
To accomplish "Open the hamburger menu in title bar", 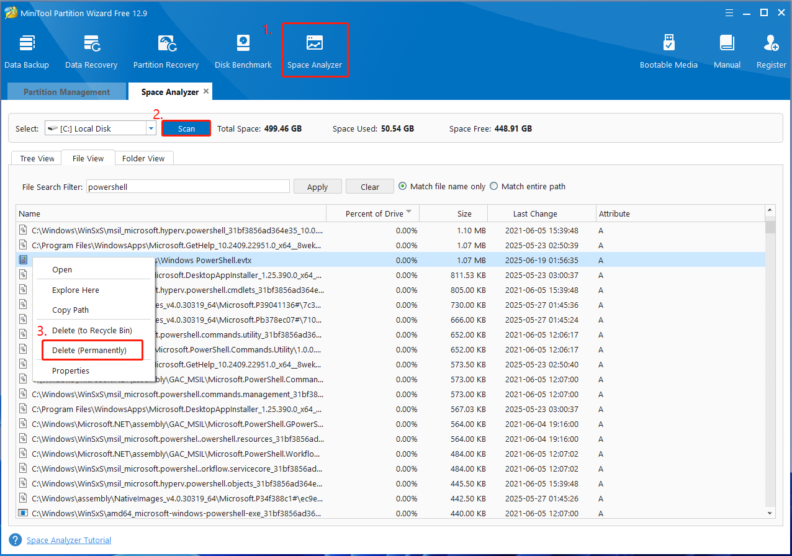I will [729, 12].
